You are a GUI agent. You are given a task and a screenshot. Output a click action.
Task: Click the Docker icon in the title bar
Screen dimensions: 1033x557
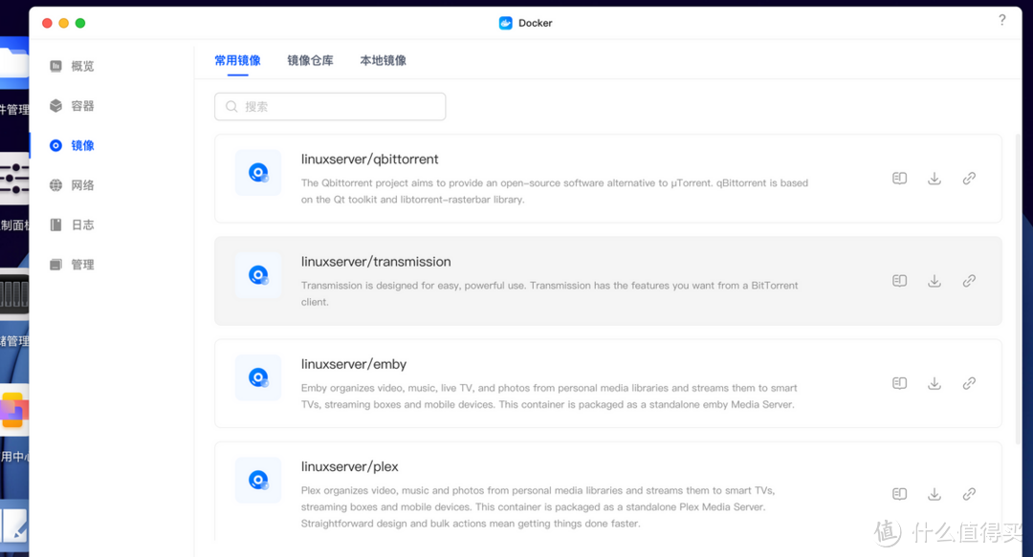[505, 22]
